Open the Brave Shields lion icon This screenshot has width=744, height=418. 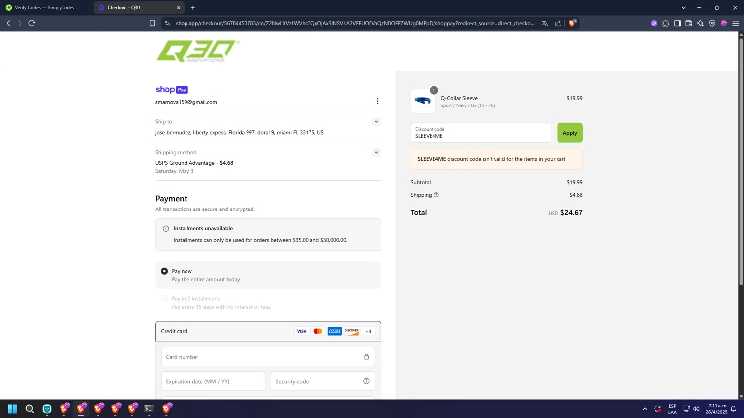pos(572,23)
